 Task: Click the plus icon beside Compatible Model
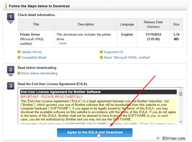point(19,57)
